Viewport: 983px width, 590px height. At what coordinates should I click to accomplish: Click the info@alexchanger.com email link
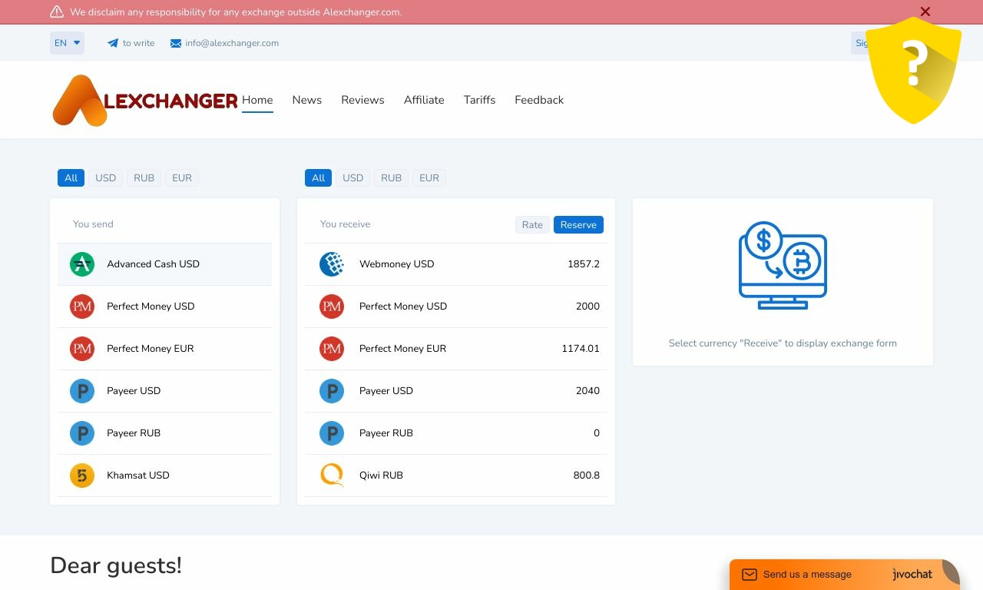[x=225, y=43]
